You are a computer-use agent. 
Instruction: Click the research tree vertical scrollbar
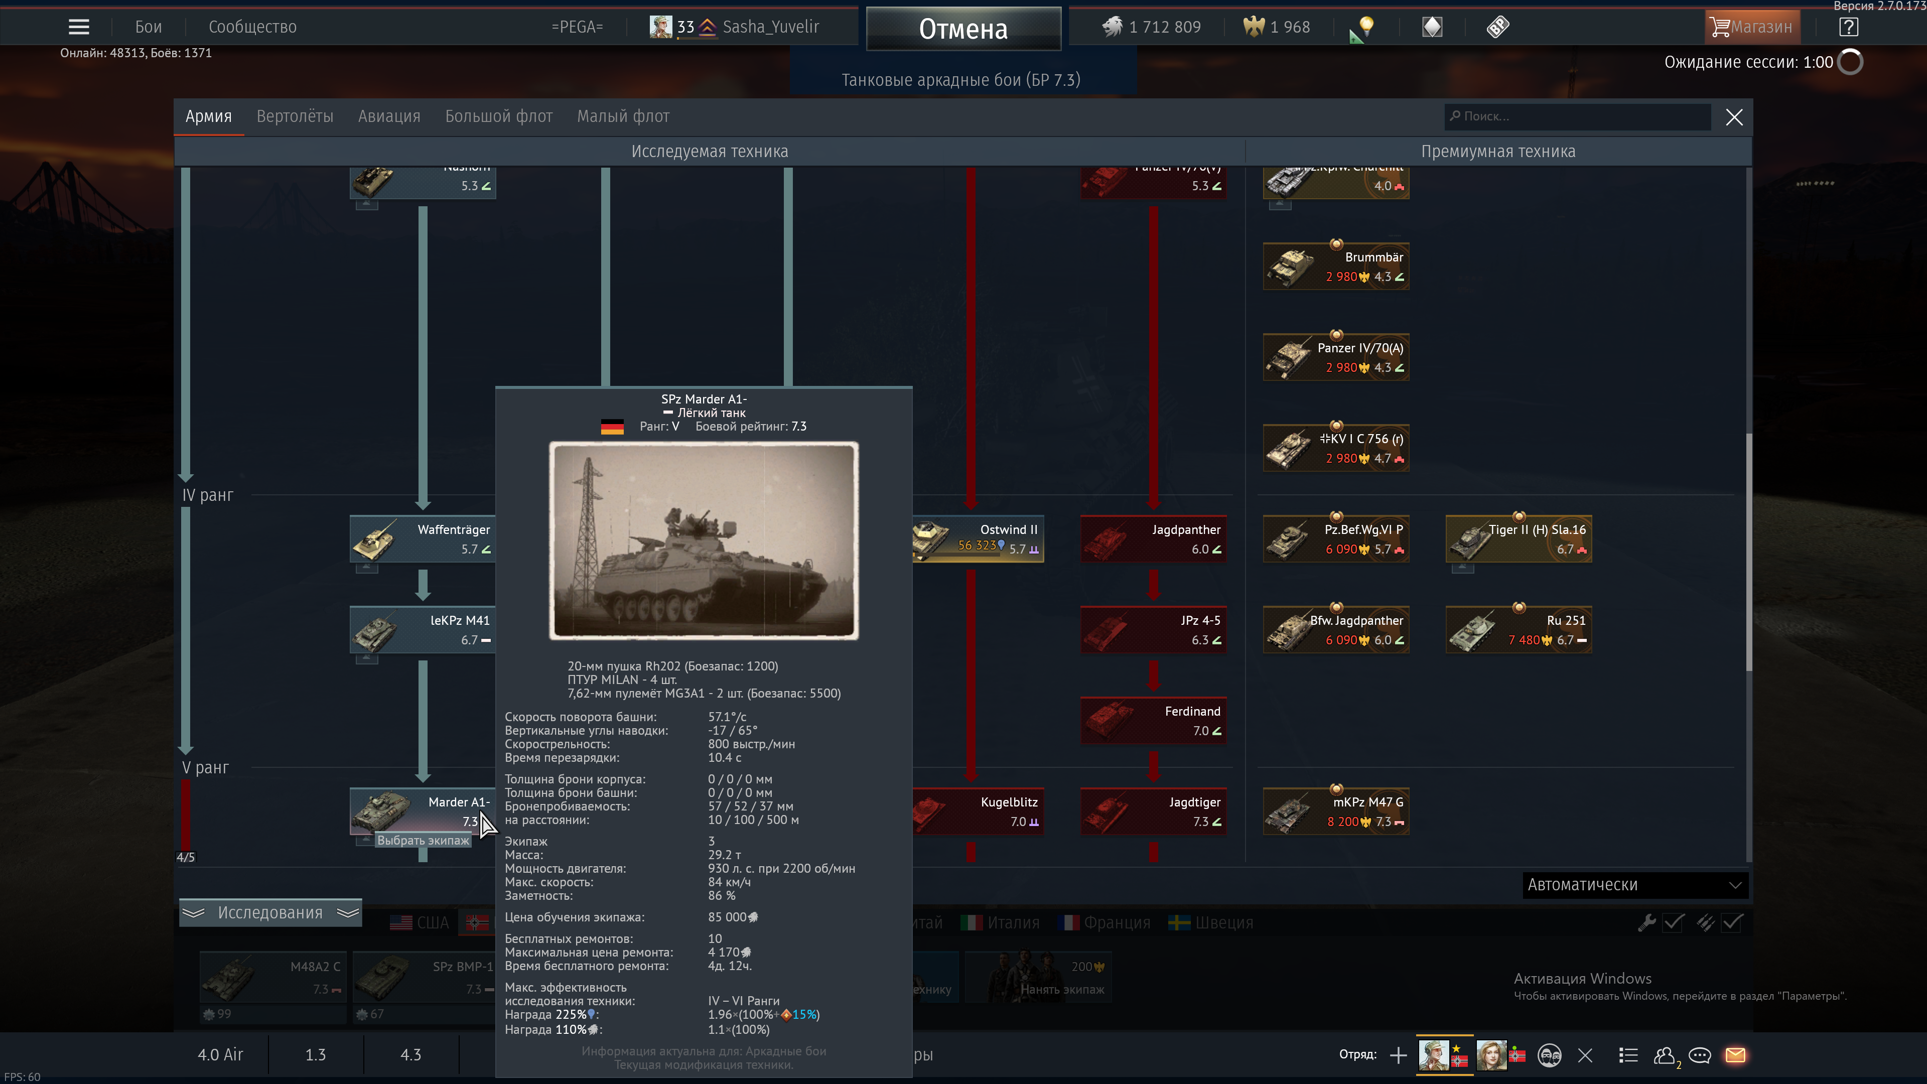pyautogui.click(x=1748, y=552)
